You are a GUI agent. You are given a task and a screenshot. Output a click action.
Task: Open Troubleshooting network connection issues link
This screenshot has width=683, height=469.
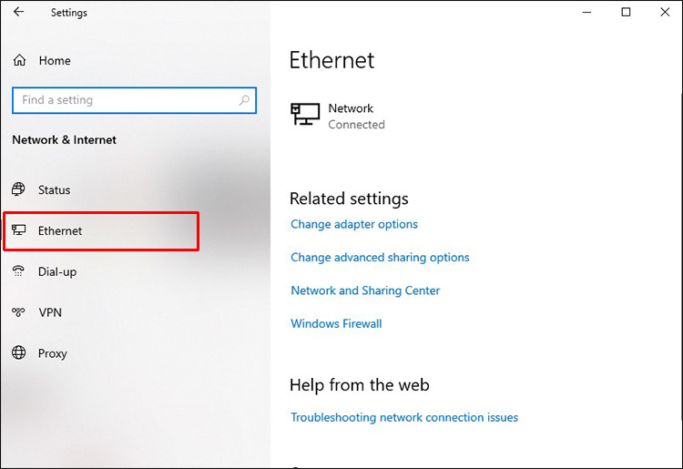point(404,417)
